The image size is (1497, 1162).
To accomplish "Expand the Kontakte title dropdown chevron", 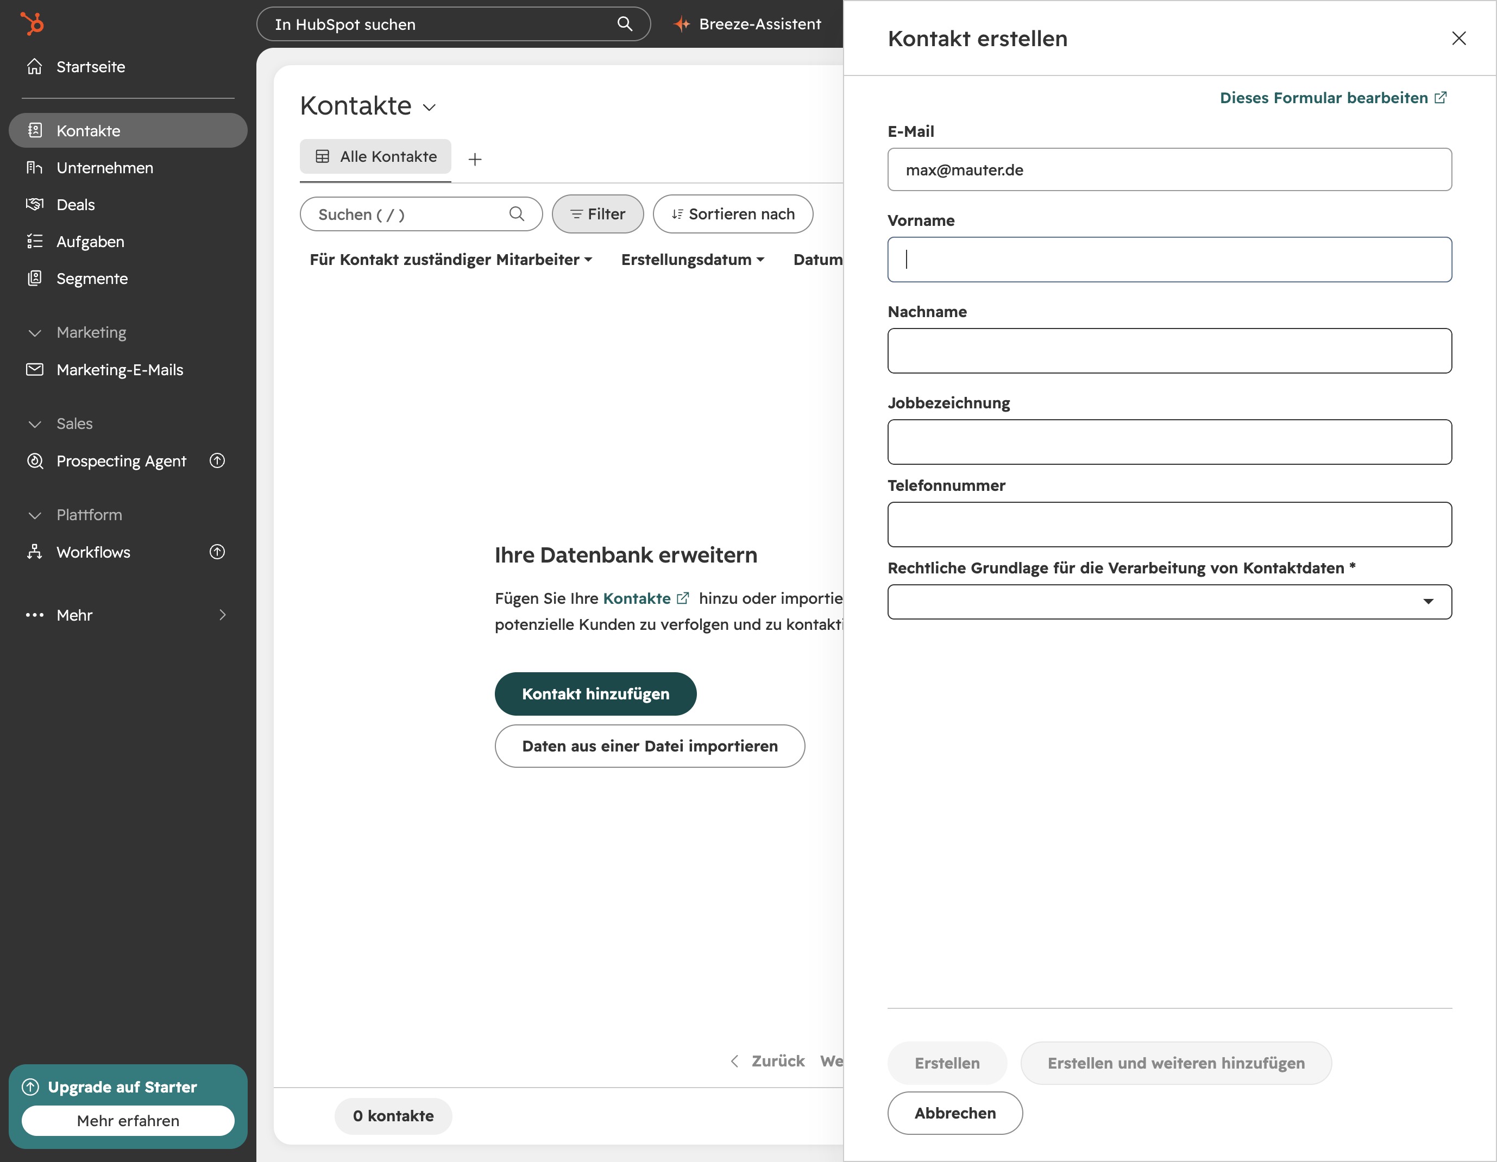I will (429, 108).
